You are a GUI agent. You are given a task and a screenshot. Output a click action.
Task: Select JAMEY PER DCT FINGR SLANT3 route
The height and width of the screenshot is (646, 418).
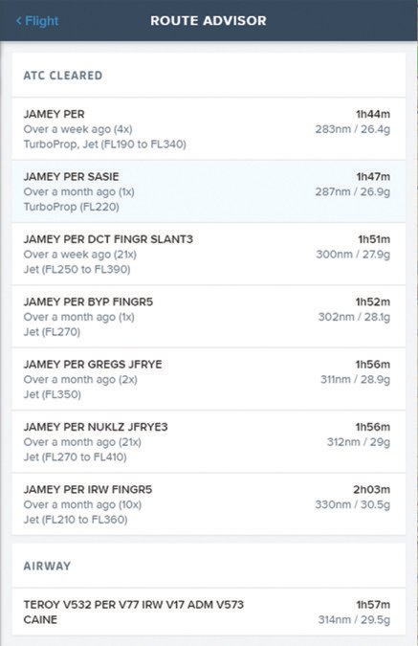[209, 255]
